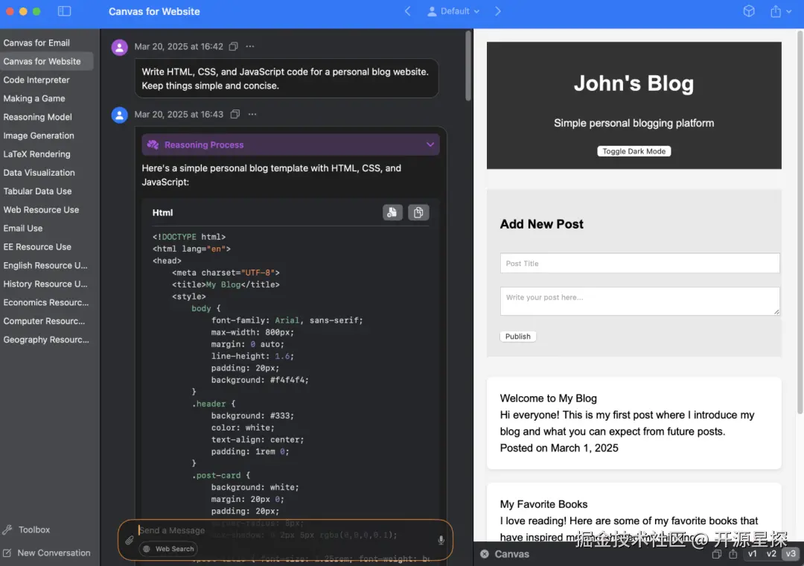Collapse the Reasoning Process section
Viewport: 804px width, 566px height.
click(430, 144)
